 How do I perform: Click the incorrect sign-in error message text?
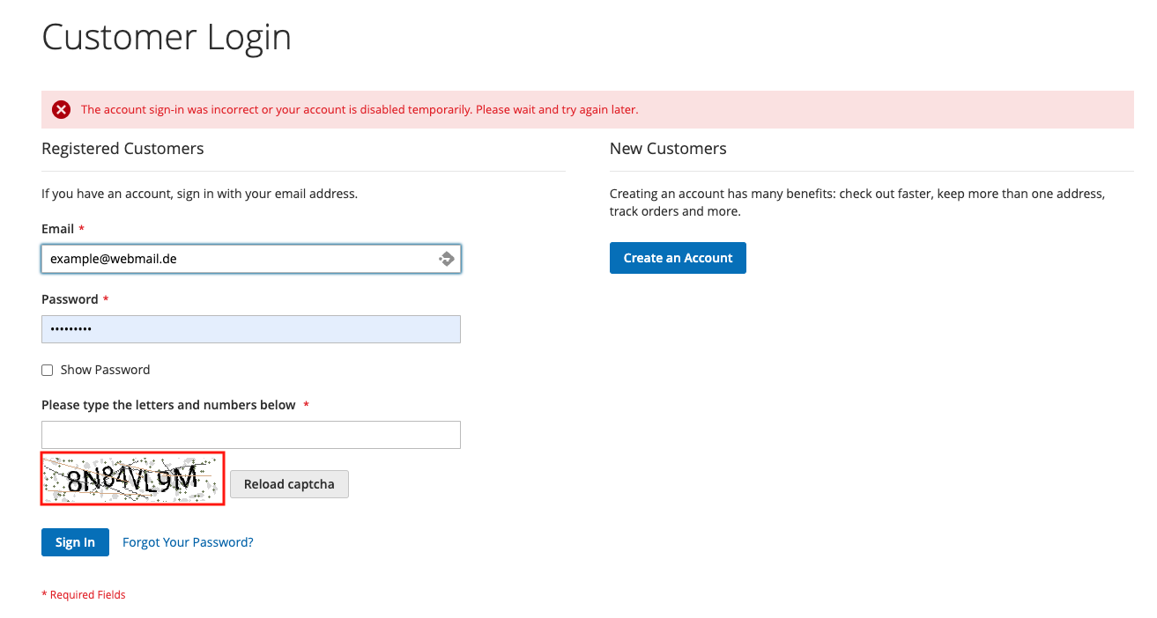tap(360, 110)
